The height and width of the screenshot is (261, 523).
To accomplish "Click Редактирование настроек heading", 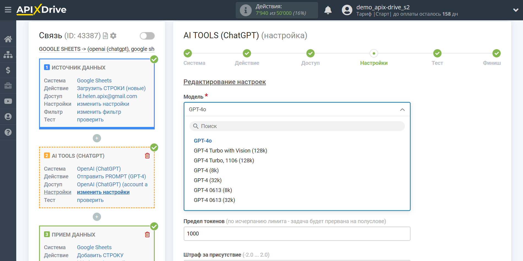I will click(225, 82).
